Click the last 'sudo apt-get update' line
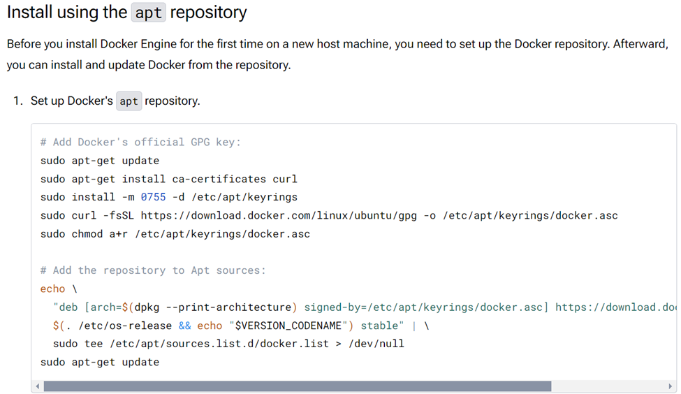 tap(100, 363)
